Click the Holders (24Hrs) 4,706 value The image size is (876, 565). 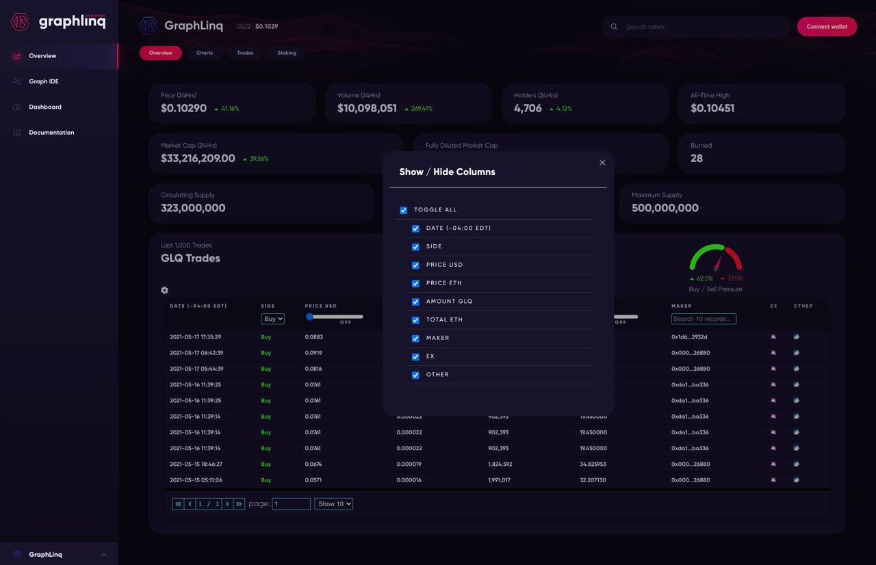click(x=528, y=108)
